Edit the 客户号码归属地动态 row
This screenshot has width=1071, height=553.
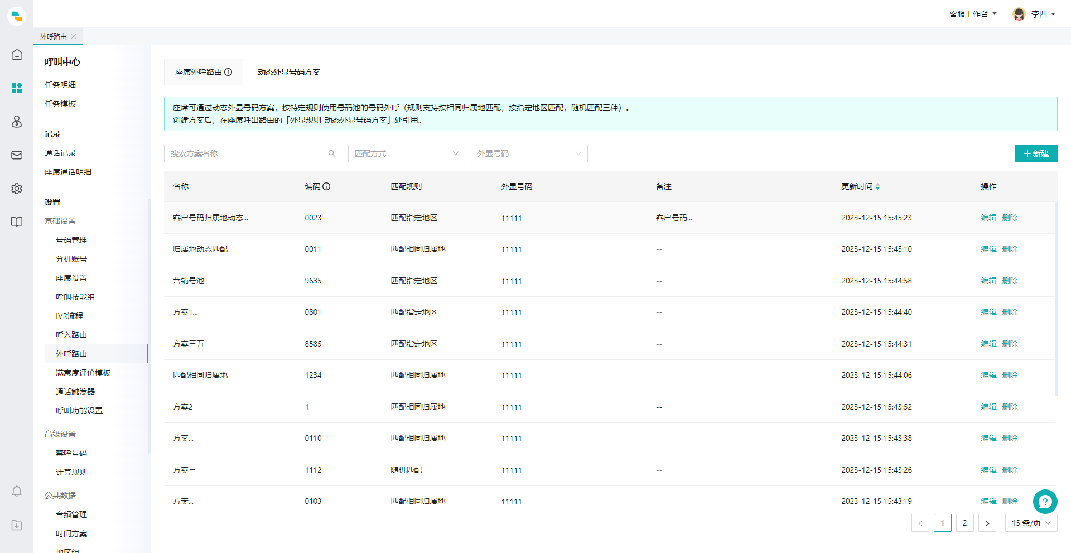pyautogui.click(x=988, y=218)
